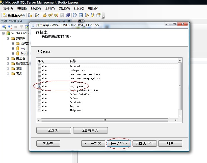Click the 安全性 folder icon
This screenshot has height=163, width=207.
tap(13, 58)
